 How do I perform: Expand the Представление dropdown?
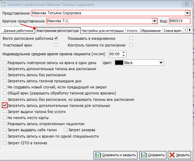[x=187, y=13]
